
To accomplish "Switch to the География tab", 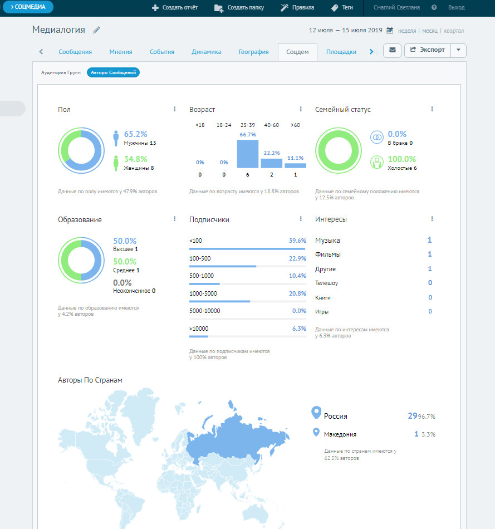I will point(253,52).
